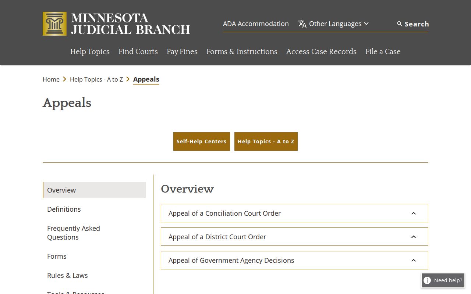
Task: Go to Pay Fines
Action: (x=182, y=51)
